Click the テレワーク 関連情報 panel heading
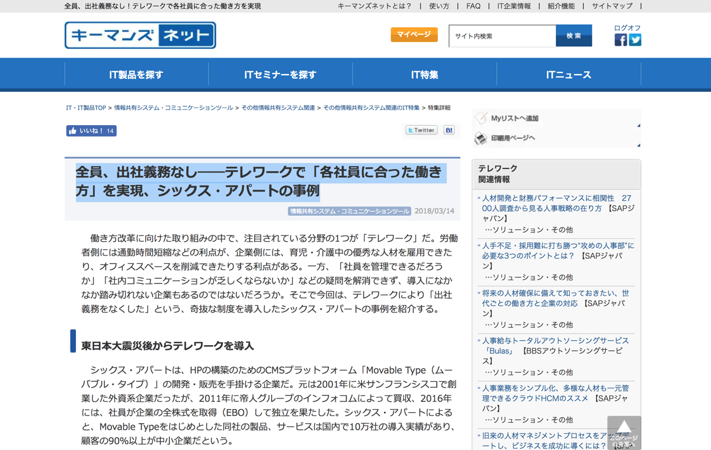 tap(498, 174)
